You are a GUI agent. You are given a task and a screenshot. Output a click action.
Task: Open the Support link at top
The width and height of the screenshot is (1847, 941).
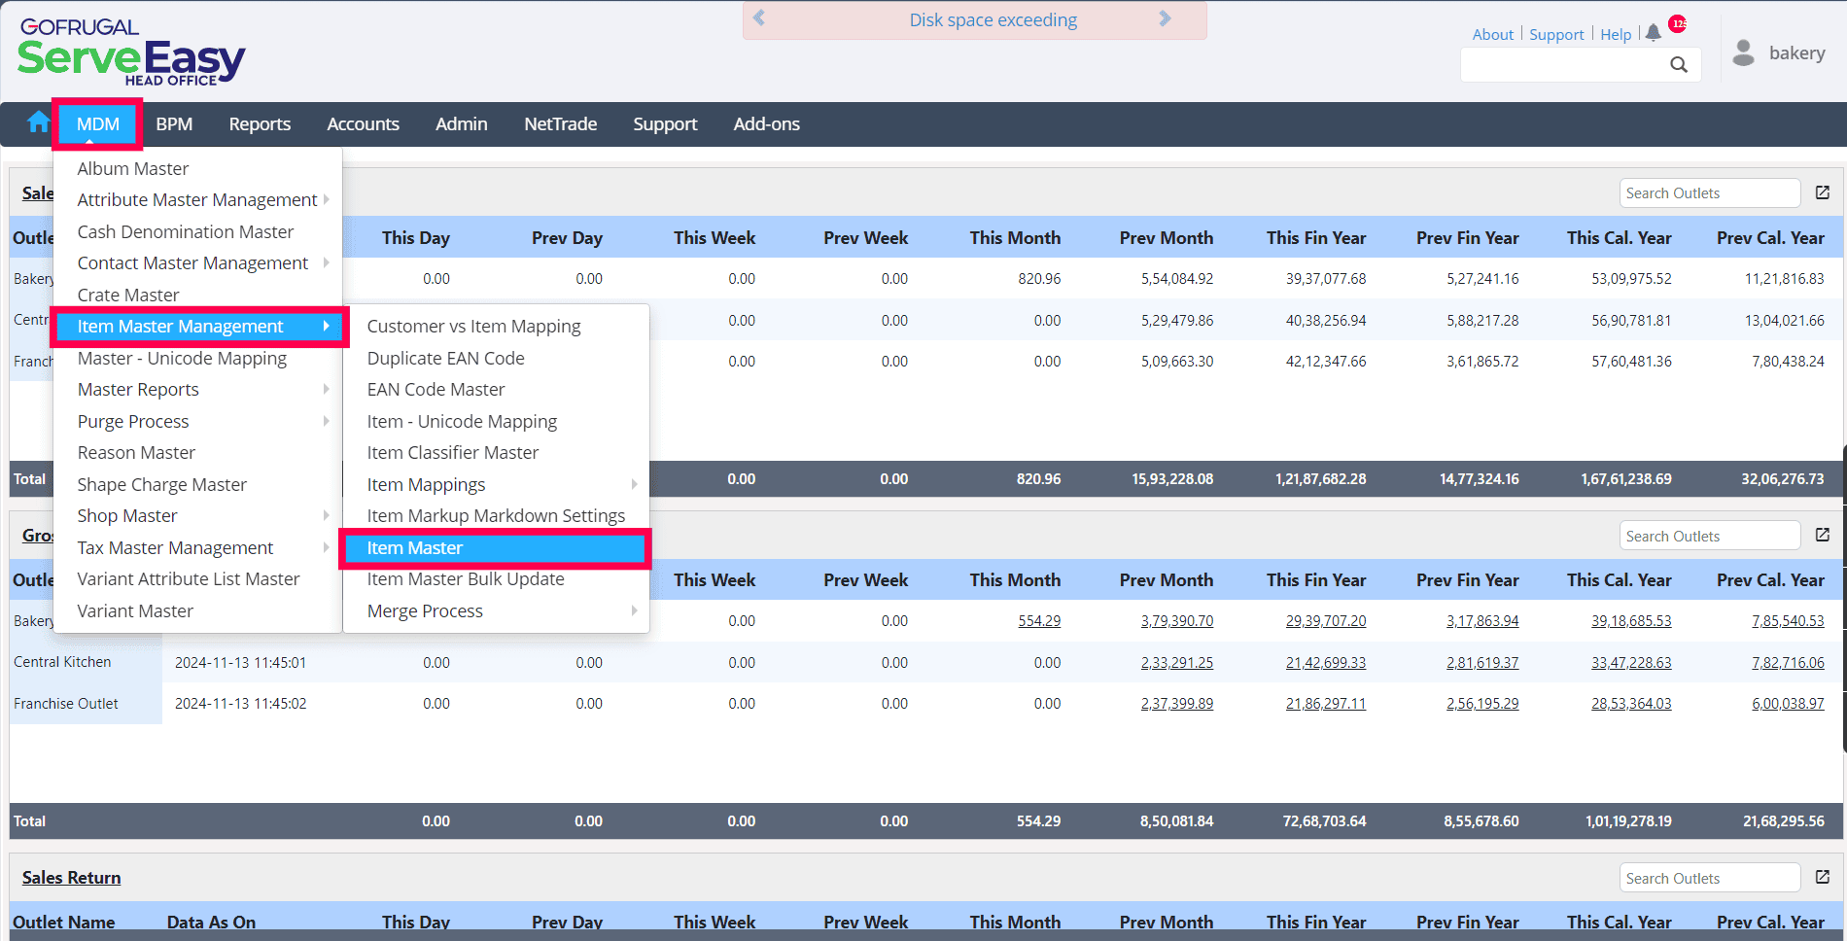click(1556, 35)
